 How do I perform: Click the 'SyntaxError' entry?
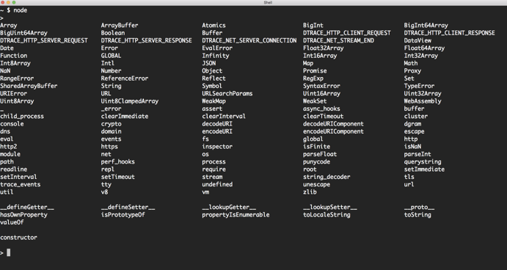tap(321, 86)
